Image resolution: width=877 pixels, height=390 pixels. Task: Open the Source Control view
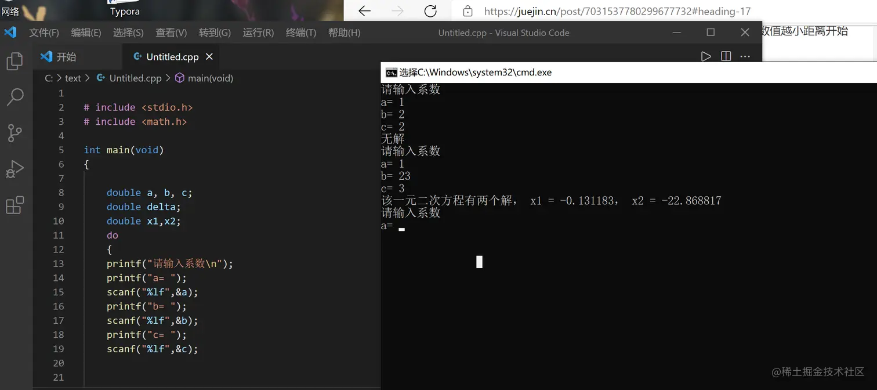click(x=16, y=133)
